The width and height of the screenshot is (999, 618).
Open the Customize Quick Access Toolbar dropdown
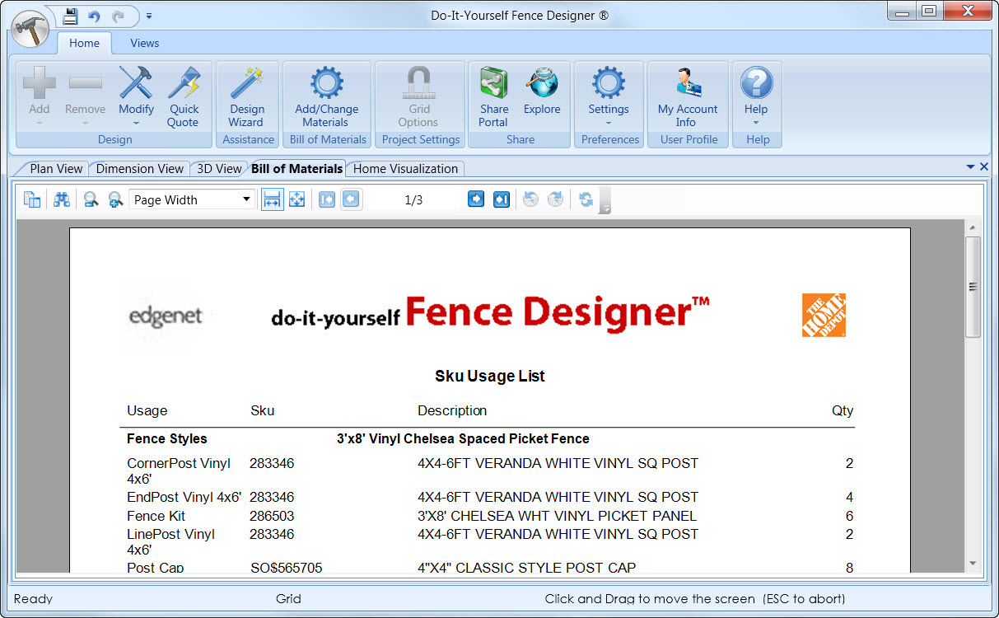coord(148,16)
